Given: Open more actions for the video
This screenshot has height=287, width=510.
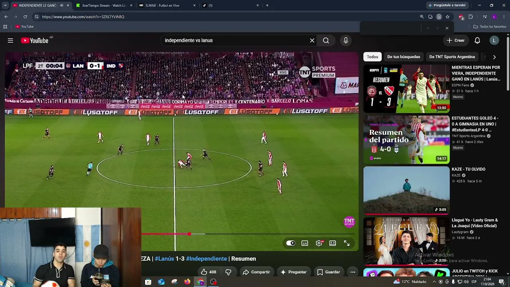Looking at the screenshot, I should pos(353,272).
